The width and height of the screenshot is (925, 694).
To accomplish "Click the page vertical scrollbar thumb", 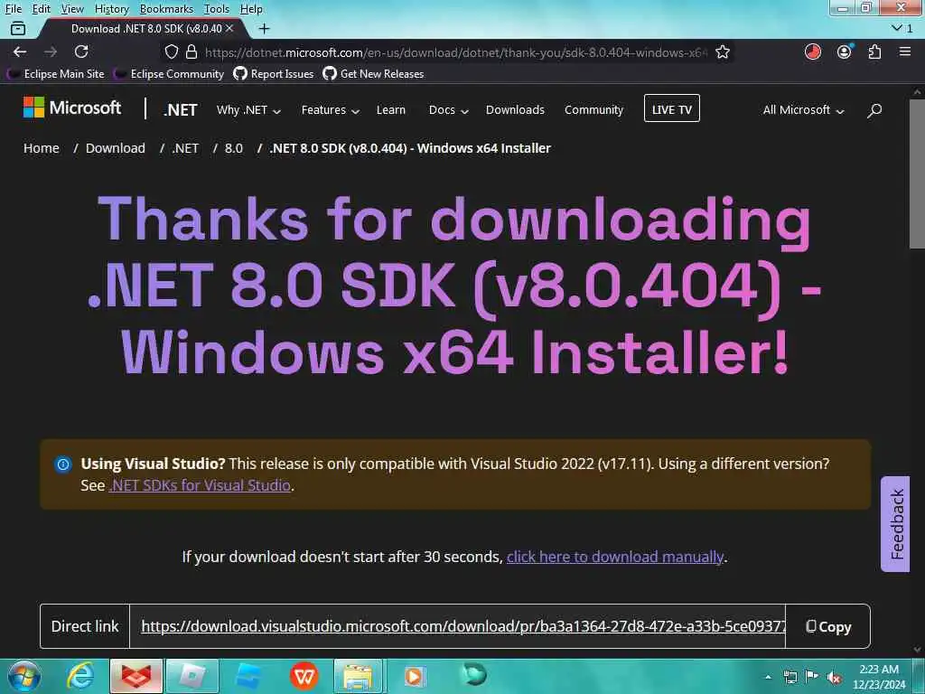I will click(x=917, y=173).
